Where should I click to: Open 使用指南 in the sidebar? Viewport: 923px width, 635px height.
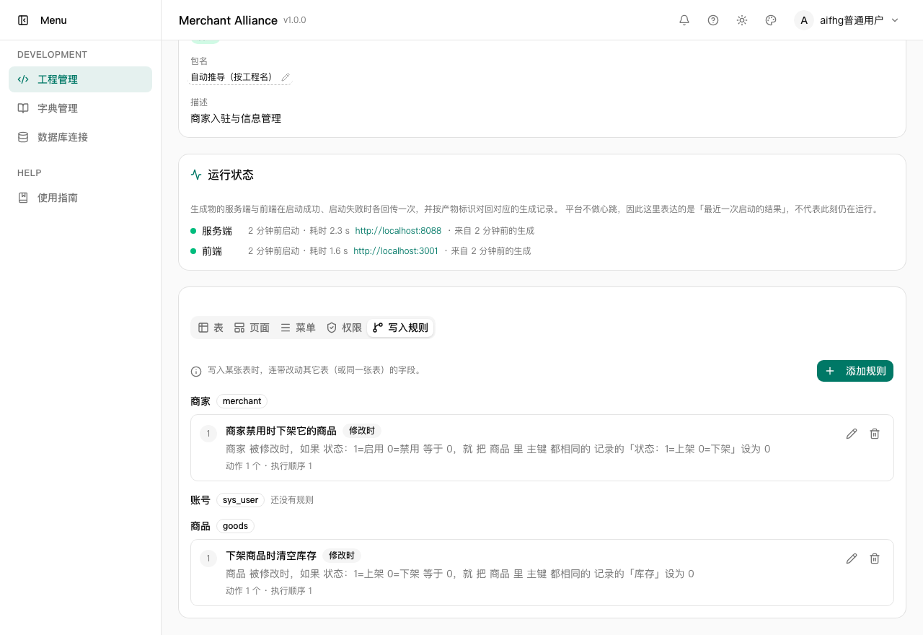(80, 198)
